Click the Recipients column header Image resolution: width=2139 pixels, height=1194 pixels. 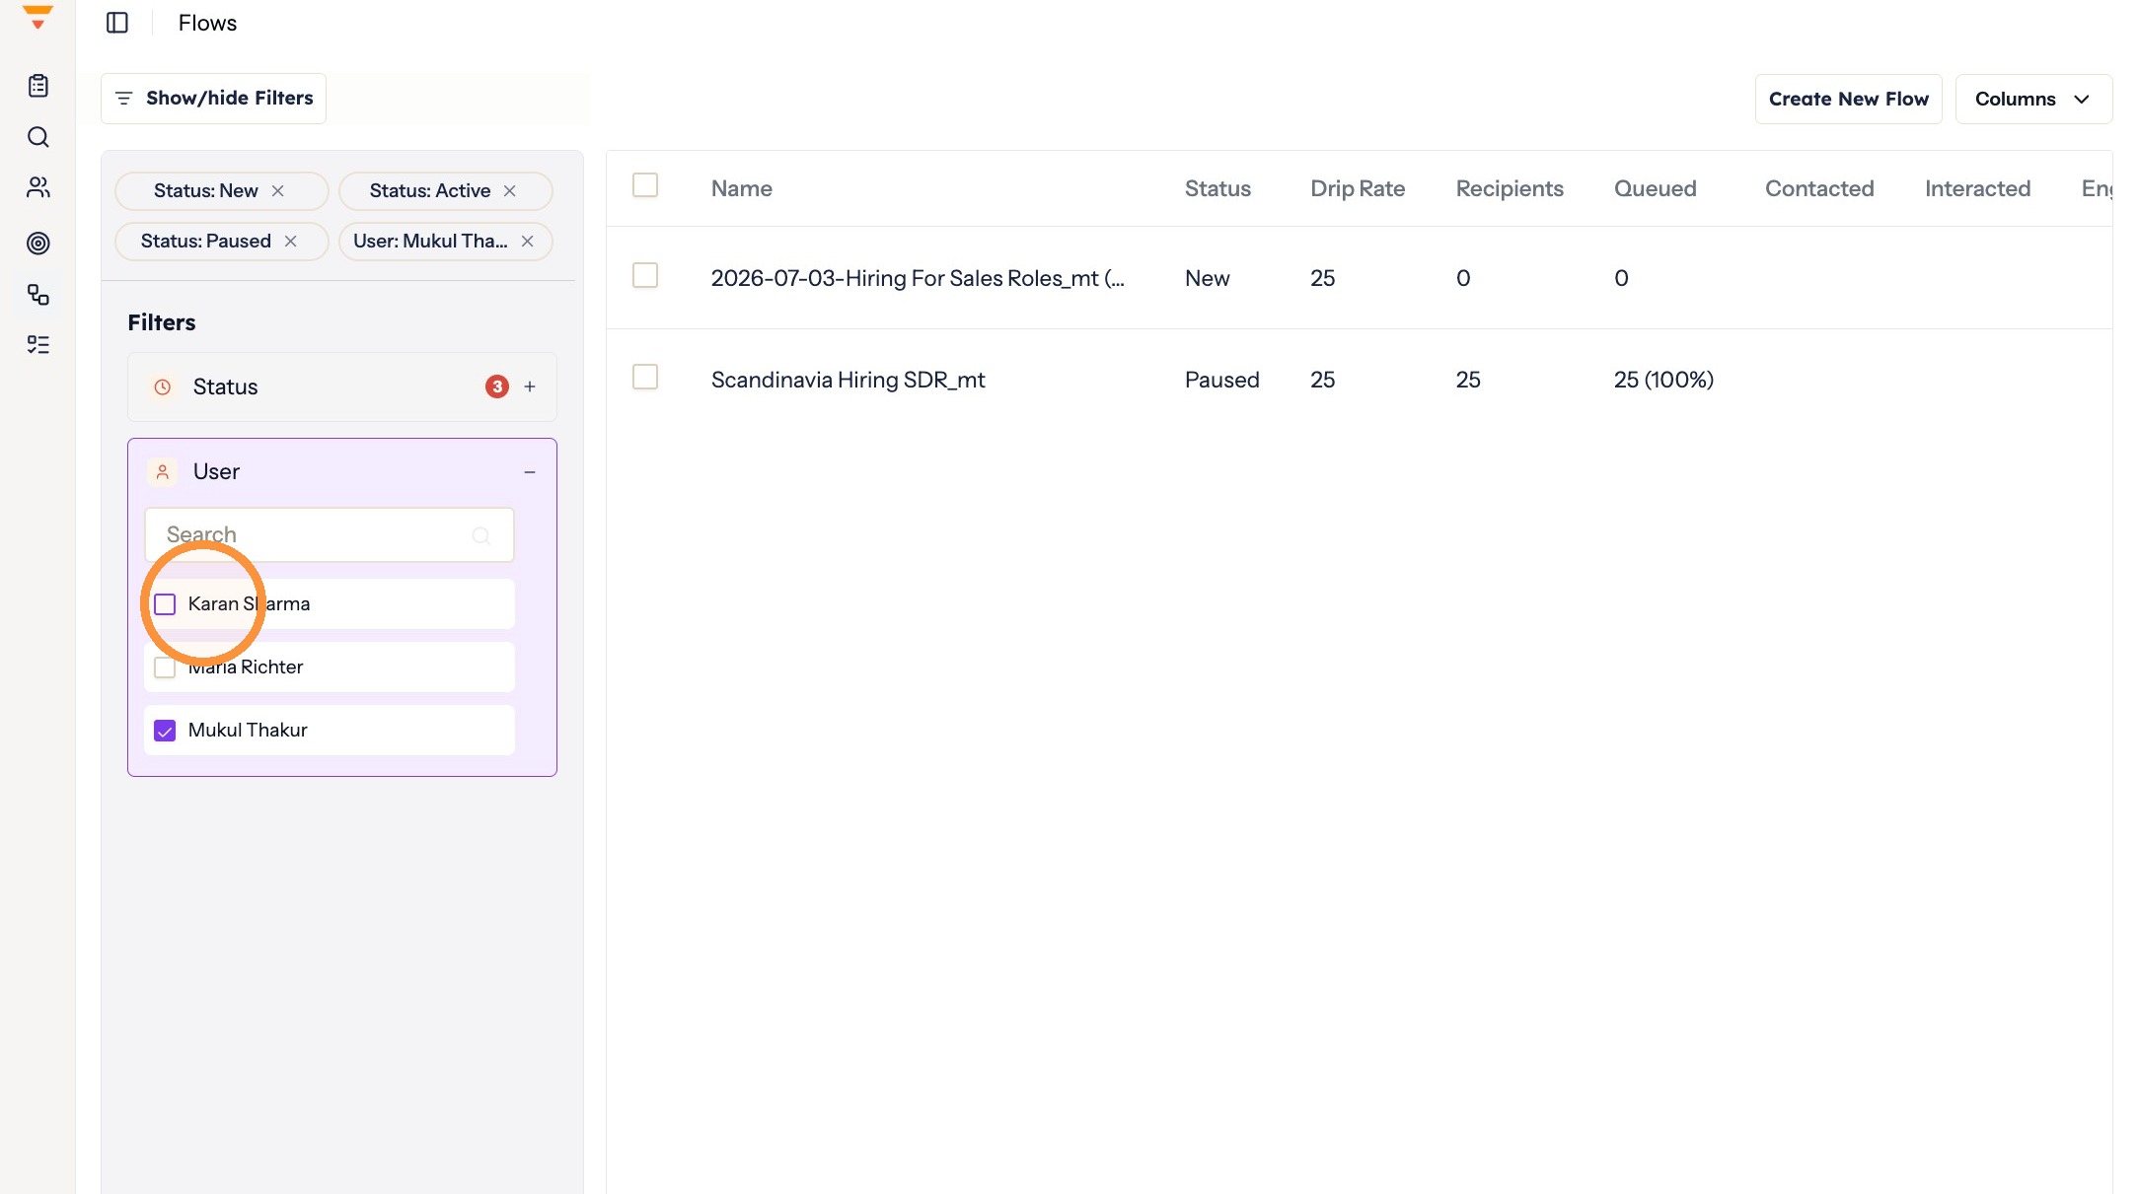[1510, 188]
